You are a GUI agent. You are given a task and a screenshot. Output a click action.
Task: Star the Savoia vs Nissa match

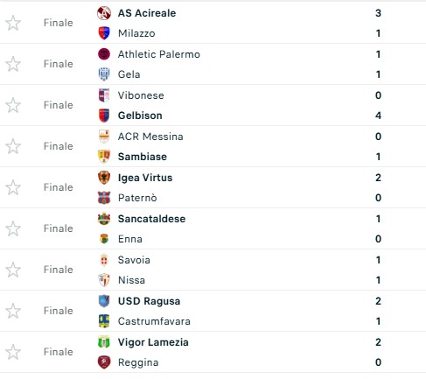[x=13, y=270]
